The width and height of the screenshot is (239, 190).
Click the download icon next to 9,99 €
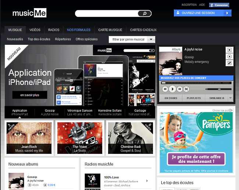(45, 185)
